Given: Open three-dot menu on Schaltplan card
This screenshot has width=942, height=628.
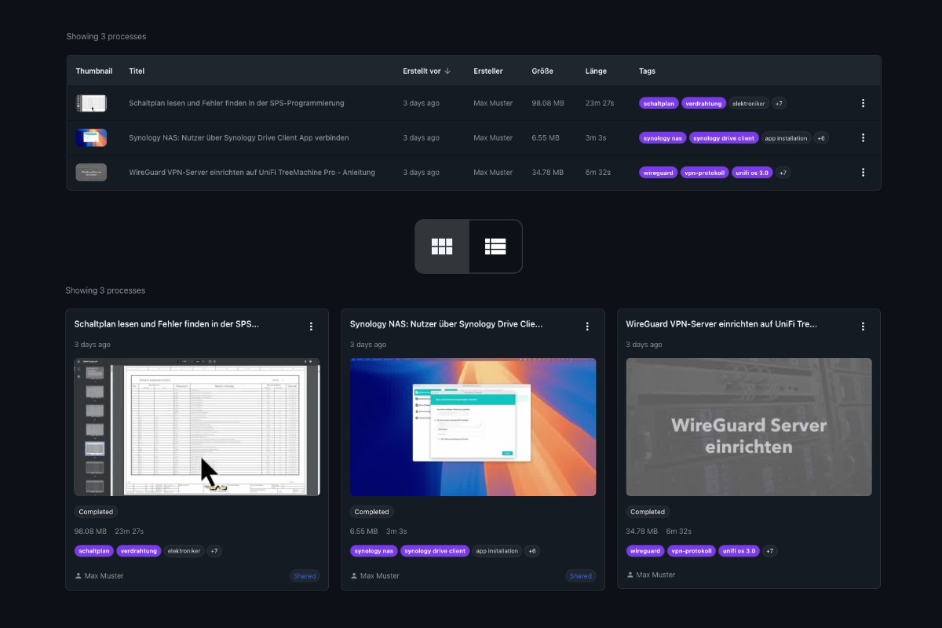Looking at the screenshot, I should [x=311, y=327].
